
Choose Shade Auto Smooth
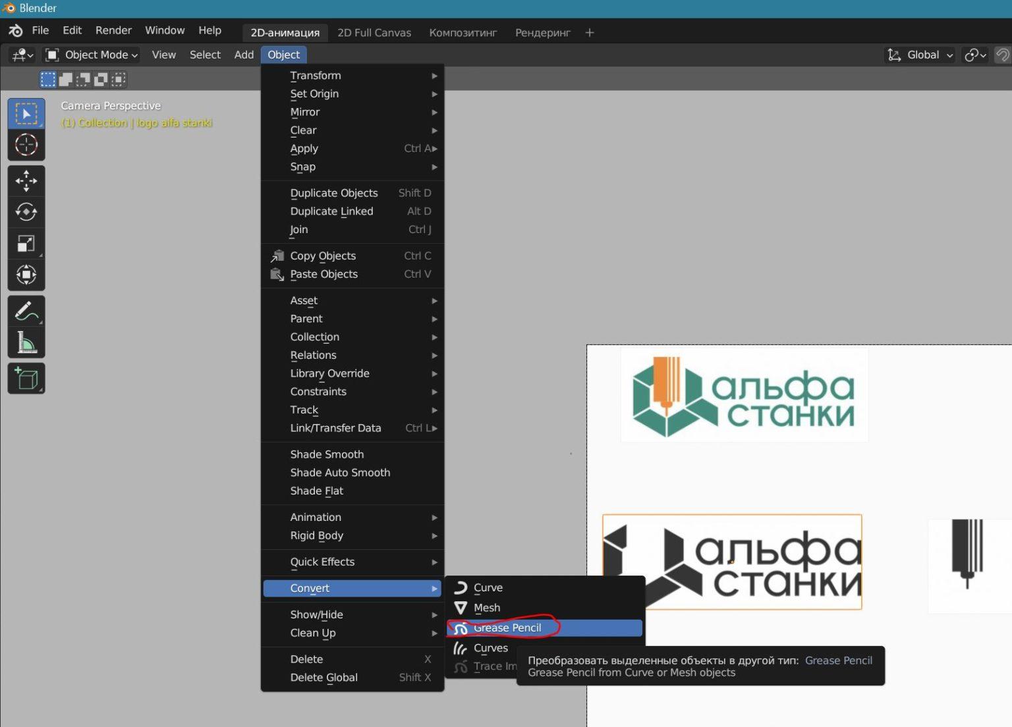point(352,473)
